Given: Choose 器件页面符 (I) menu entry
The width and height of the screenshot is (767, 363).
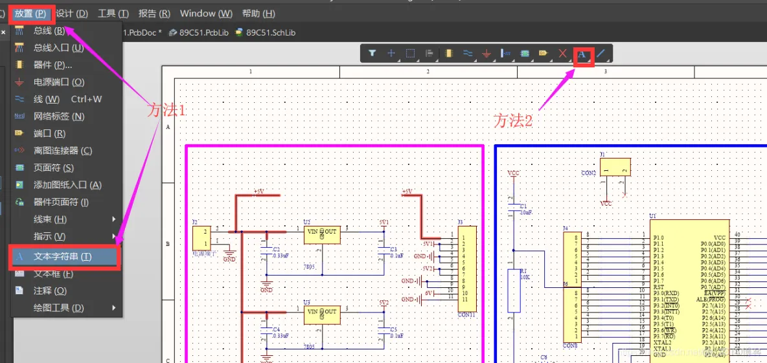Looking at the screenshot, I should point(67,202).
